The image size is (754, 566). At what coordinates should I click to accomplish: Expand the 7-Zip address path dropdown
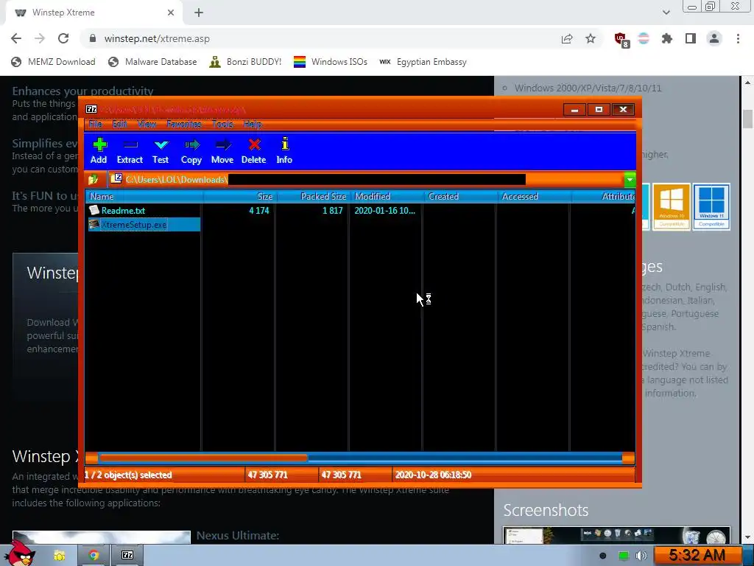630,180
